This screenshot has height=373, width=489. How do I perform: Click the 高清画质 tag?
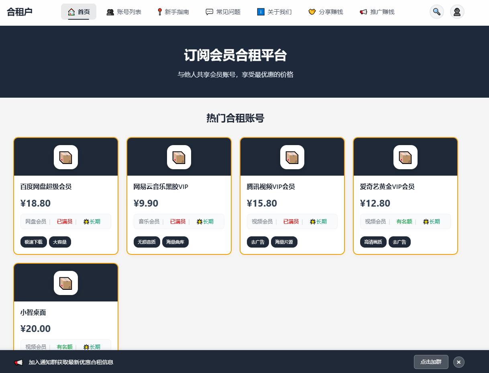[x=373, y=242]
